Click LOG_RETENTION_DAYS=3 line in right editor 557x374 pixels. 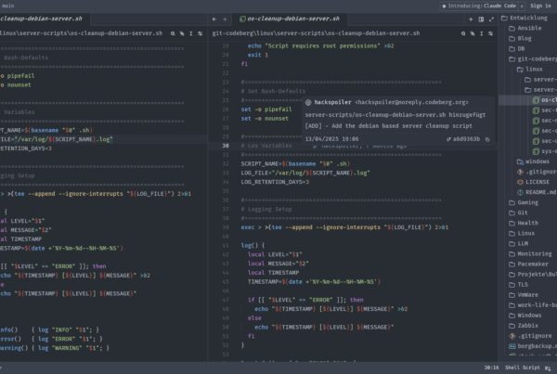[275, 182]
